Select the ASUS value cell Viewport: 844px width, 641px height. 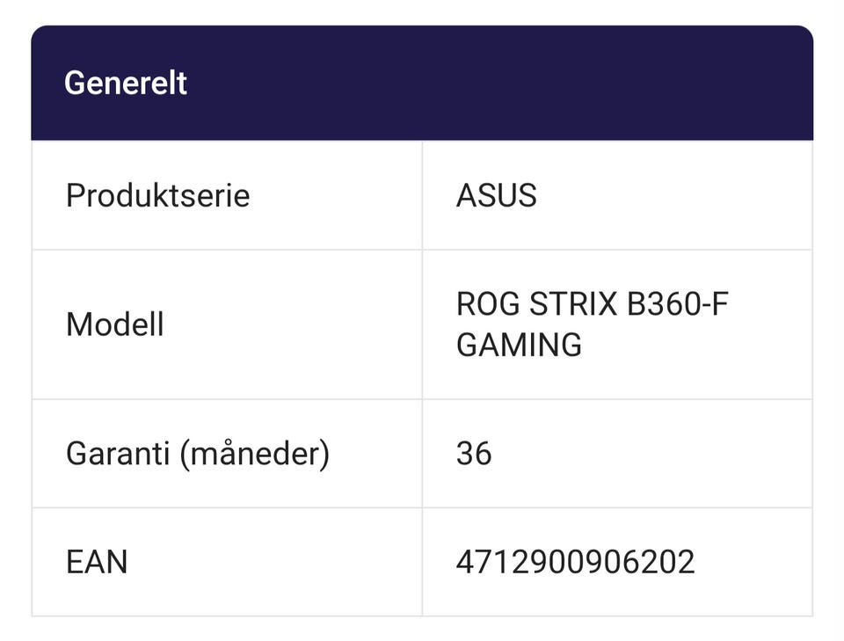(496, 195)
